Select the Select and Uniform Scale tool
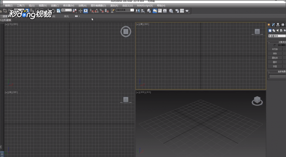This screenshot has height=157, width=286. (x=59, y=11)
